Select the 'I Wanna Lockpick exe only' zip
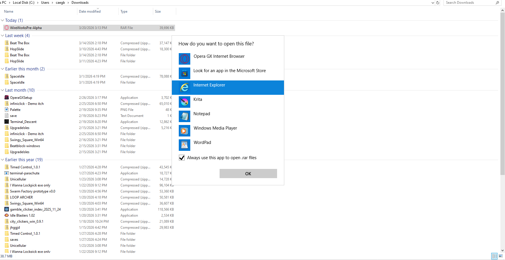The width and height of the screenshot is (505, 260). pos(30,185)
